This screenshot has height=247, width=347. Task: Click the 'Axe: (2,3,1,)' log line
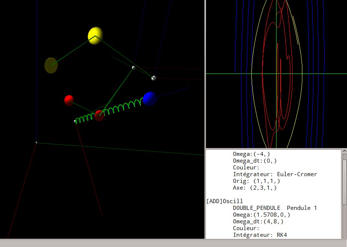pyautogui.click(x=255, y=188)
